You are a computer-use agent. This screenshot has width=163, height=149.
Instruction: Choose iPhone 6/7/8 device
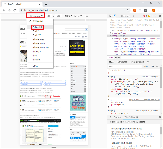click(x=40, y=43)
